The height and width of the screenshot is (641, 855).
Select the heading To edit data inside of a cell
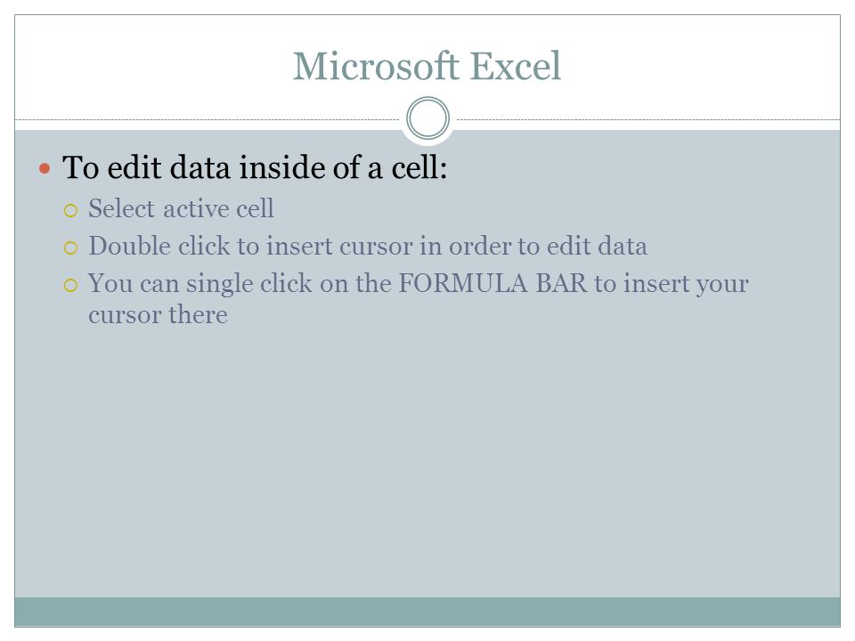[255, 167]
